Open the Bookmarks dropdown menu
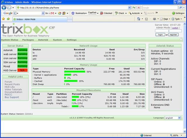 point(86,13)
